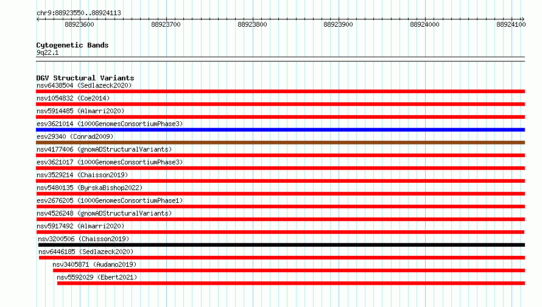Open nsv6446185 (Sedlazeck2020) label
The width and height of the screenshot is (542, 307).
[x=86, y=252]
